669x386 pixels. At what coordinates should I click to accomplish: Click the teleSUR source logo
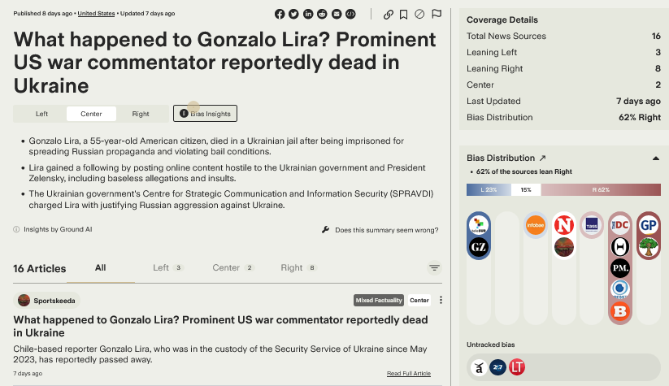(x=479, y=225)
